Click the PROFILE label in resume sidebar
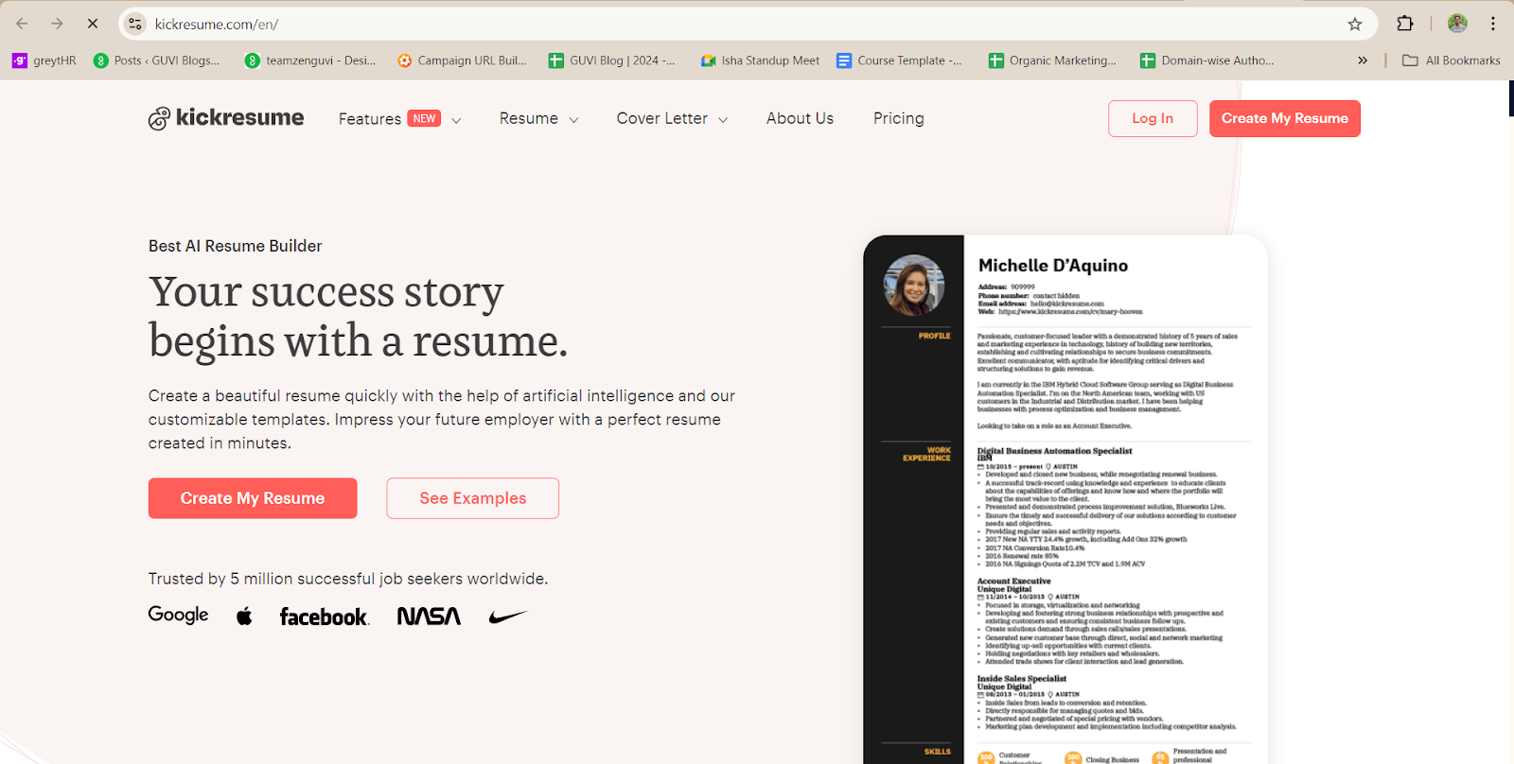 pyautogui.click(x=934, y=336)
